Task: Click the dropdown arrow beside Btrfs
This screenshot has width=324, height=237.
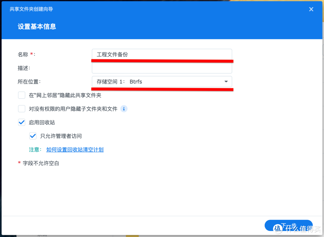Action: click(226, 81)
